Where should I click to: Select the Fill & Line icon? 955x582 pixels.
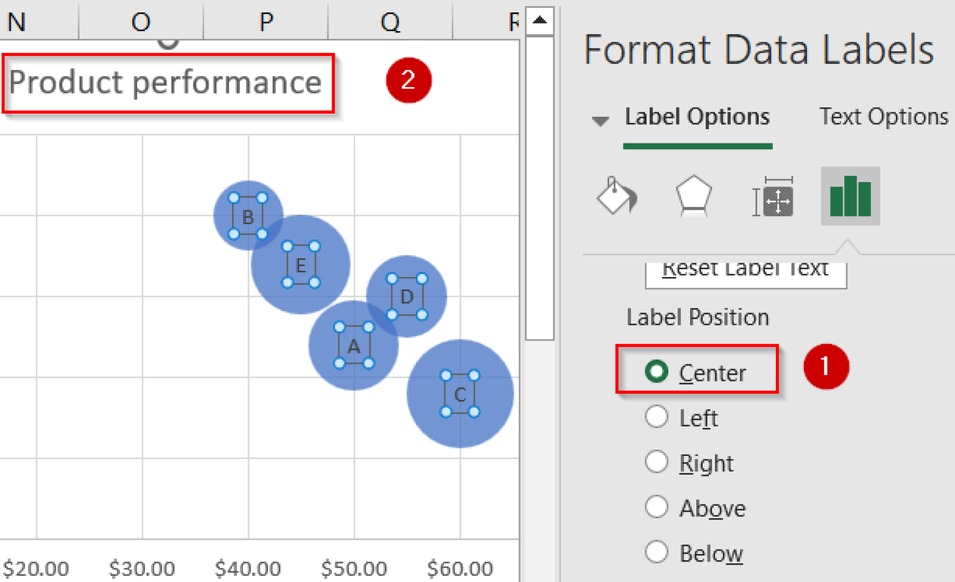point(616,196)
